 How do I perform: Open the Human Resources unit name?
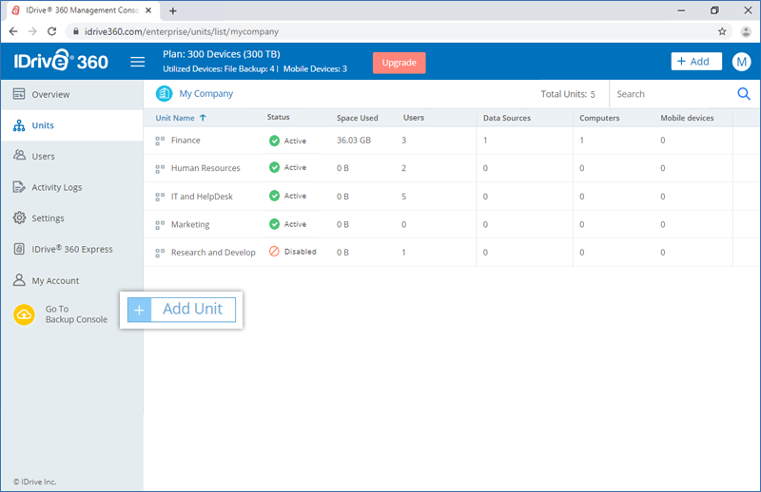click(205, 168)
